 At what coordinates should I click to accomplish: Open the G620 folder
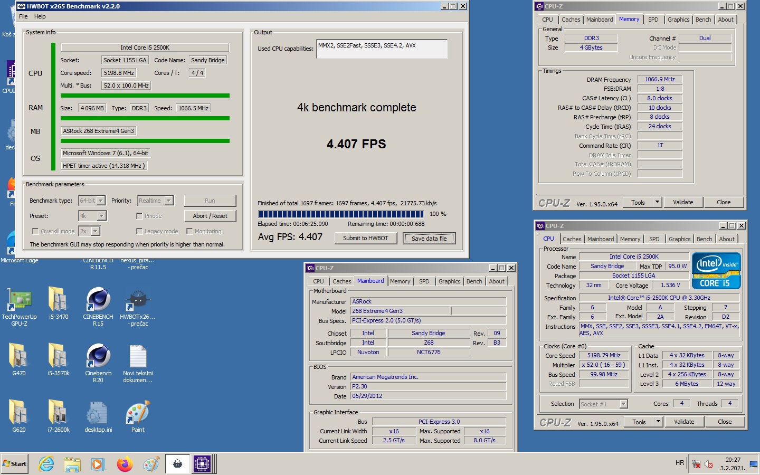coord(19,416)
